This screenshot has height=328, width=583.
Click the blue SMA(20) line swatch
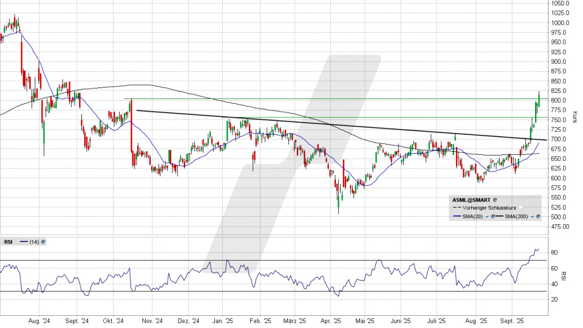(x=458, y=217)
